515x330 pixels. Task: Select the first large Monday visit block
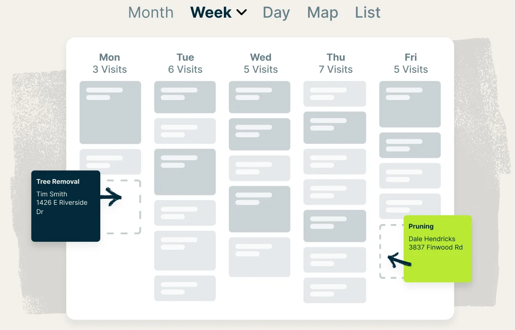pyautogui.click(x=110, y=112)
